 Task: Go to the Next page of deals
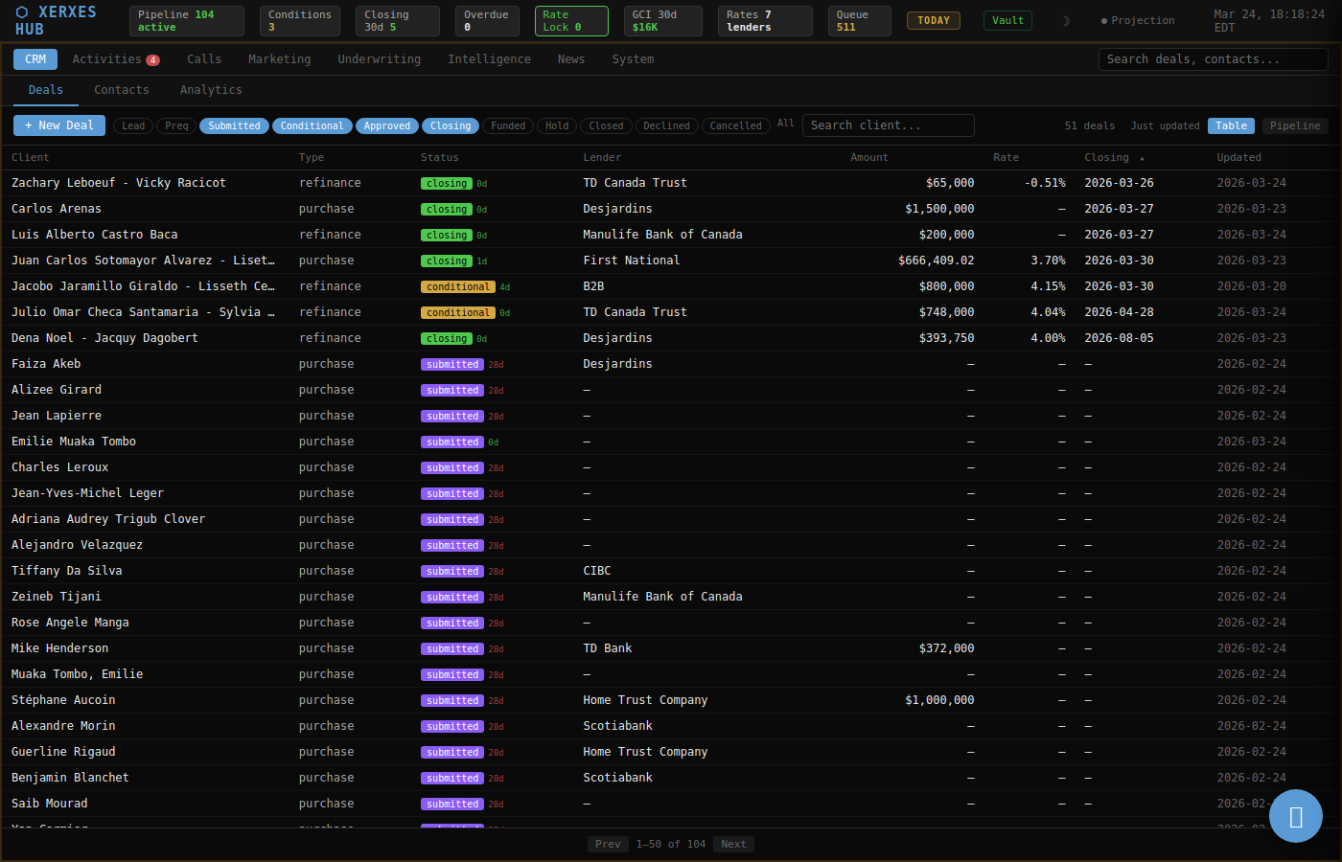pyautogui.click(x=733, y=845)
